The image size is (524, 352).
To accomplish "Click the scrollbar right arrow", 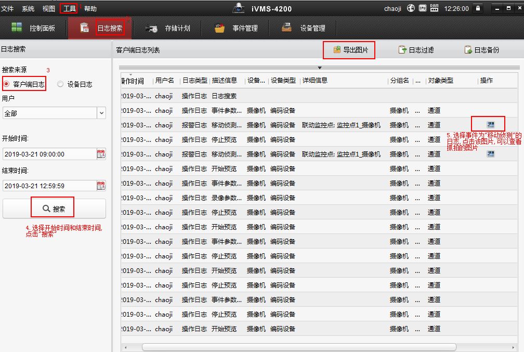I will coord(513,347).
